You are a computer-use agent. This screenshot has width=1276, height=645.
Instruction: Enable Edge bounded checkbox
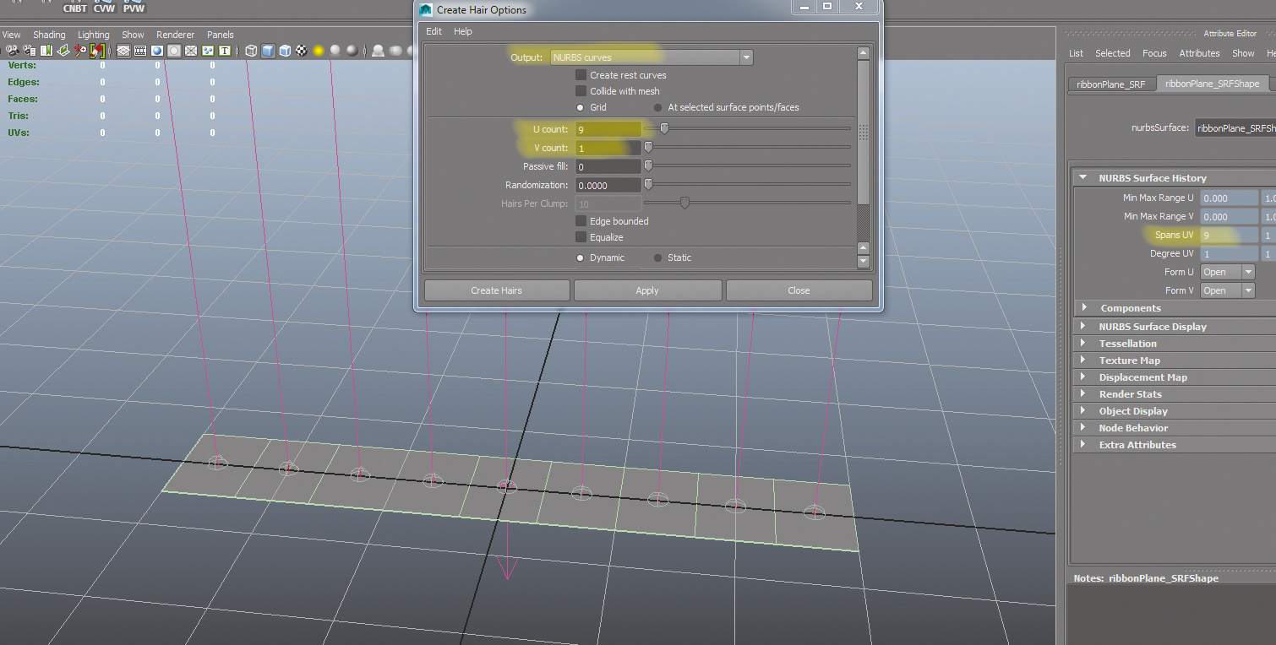(x=581, y=221)
